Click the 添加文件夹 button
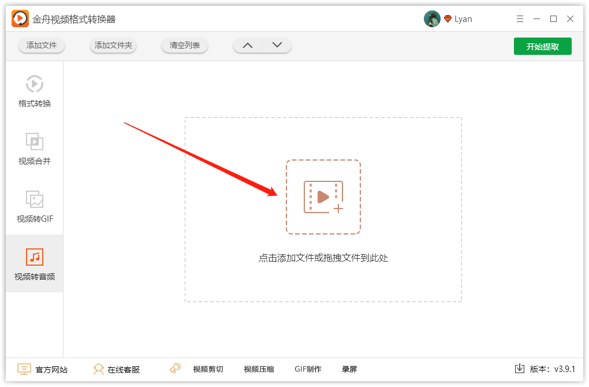This screenshot has width=589, height=387. tap(113, 46)
